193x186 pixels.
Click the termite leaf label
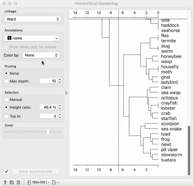(x=168, y=41)
